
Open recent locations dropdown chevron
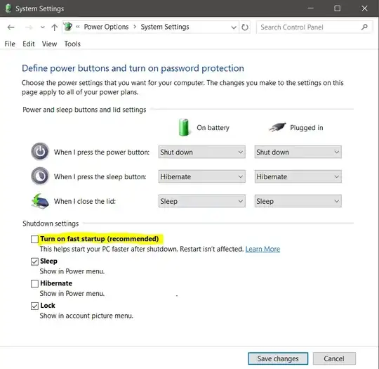[43, 27]
